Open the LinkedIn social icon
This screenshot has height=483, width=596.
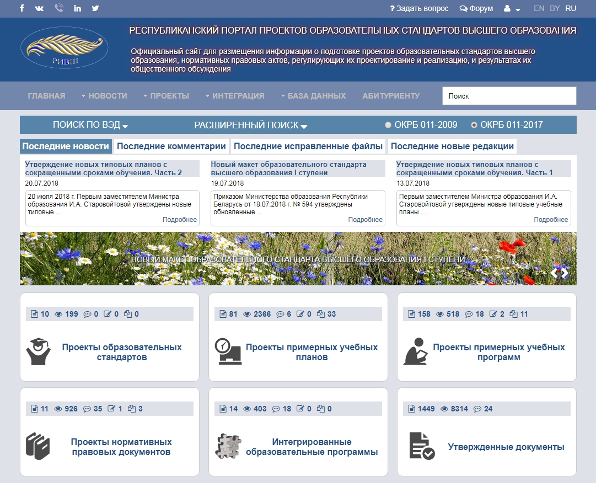[77, 8]
